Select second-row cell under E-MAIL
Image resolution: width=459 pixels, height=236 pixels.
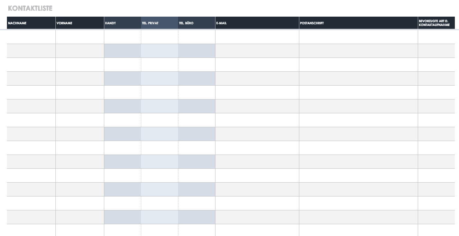pyautogui.click(x=257, y=51)
